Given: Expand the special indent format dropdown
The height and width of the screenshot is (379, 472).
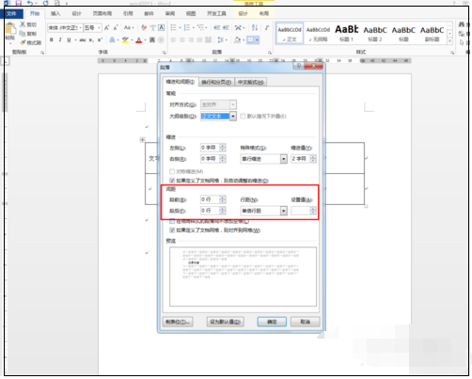Looking at the screenshot, I should point(284,159).
